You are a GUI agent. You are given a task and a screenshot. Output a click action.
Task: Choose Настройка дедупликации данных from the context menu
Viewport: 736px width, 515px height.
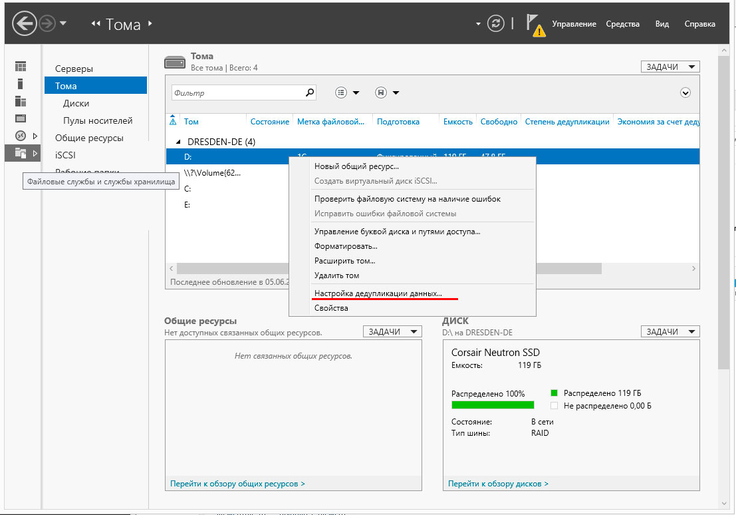pos(378,293)
